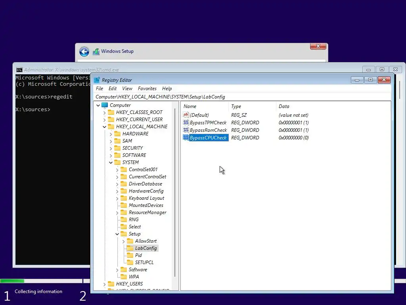The height and width of the screenshot is (305, 406).
Task: Click the BypassCPUCheck data 0x00000000 (0)
Action: click(294, 138)
